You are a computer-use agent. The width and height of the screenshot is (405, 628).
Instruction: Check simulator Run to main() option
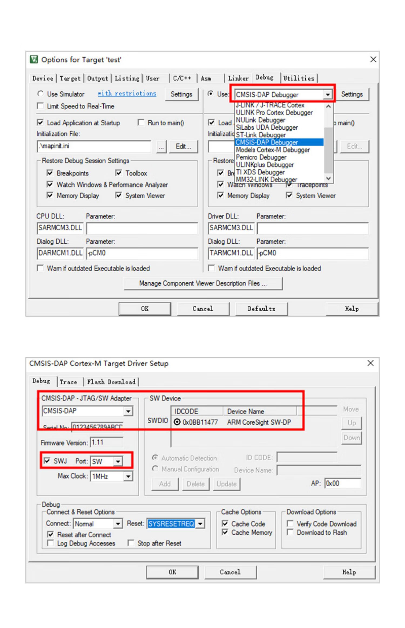click(x=141, y=123)
